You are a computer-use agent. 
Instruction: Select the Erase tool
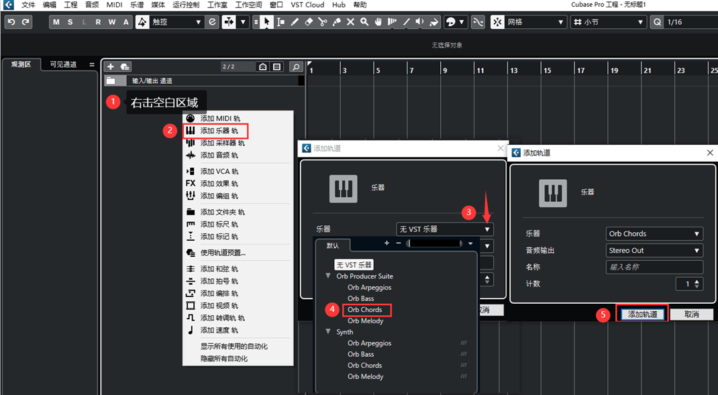tap(309, 22)
